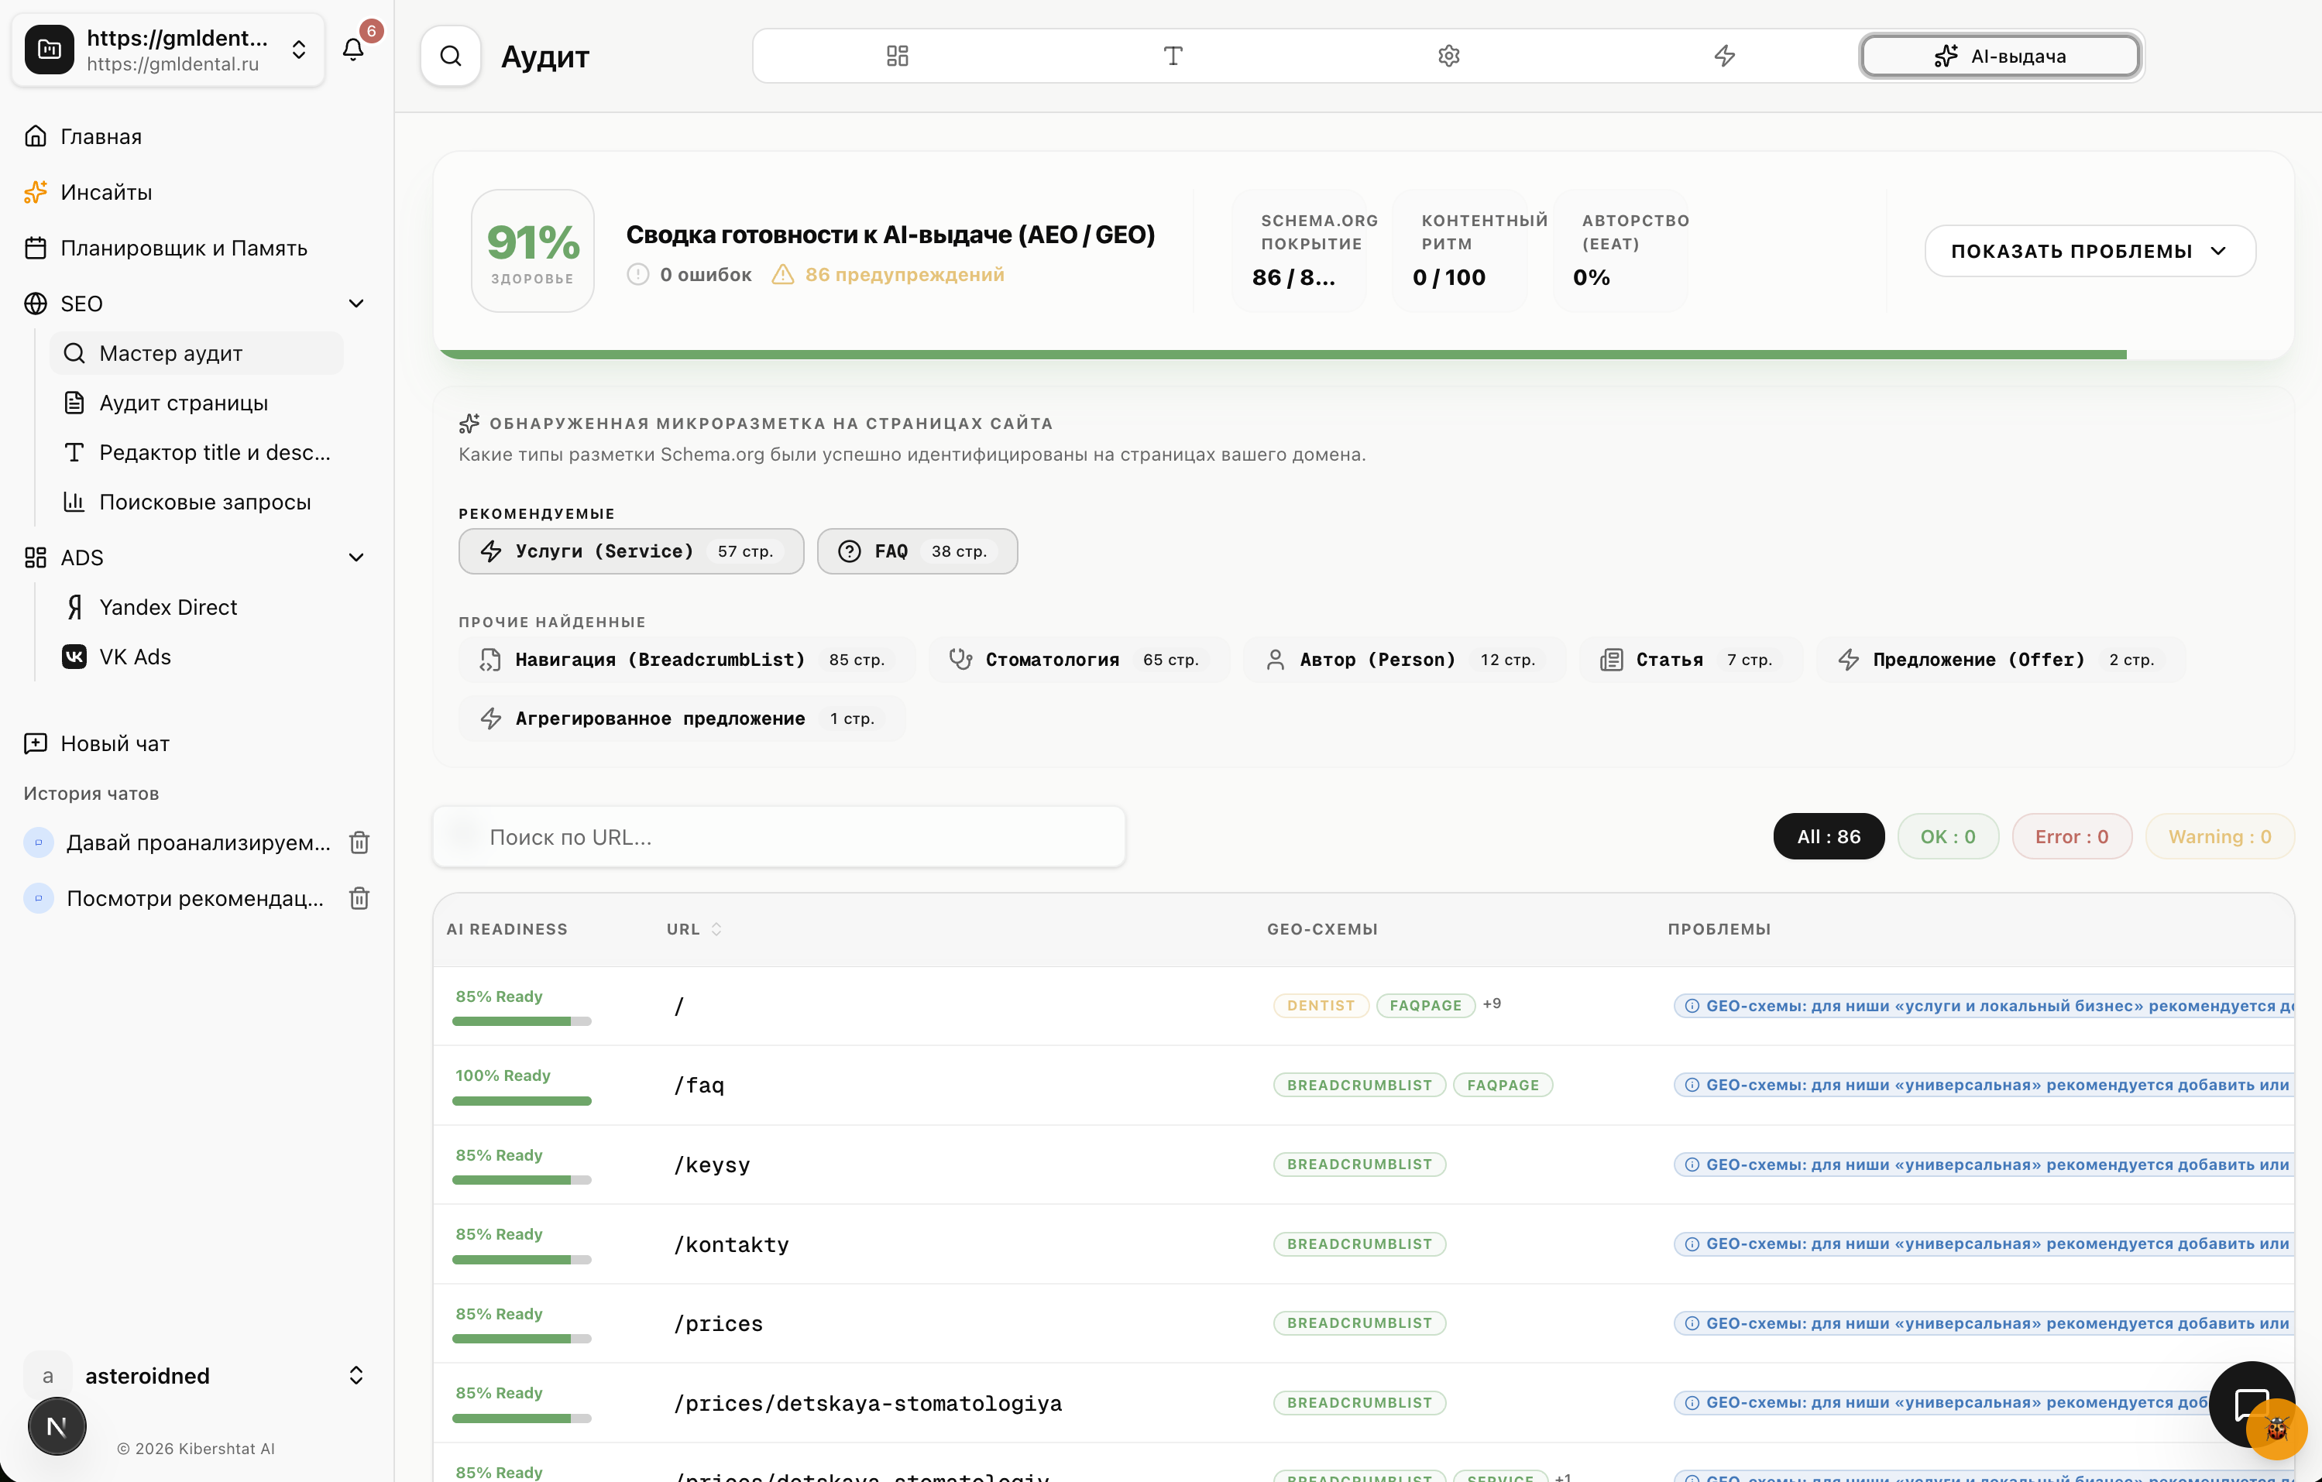The image size is (2322, 1482).
Task: Select the AI-выдача tab
Action: [x=2000, y=56]
